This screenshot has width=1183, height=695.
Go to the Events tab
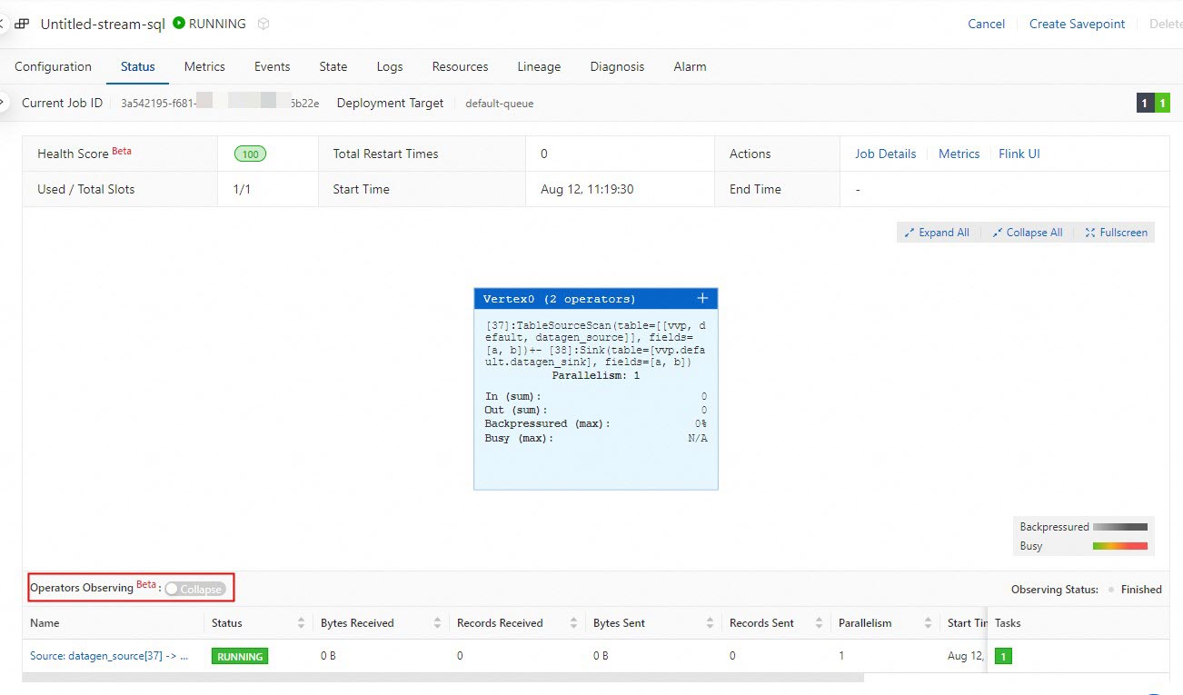pyautogui.click(x=273, y=66)
